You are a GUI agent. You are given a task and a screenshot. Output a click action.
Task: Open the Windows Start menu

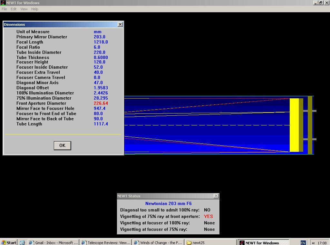[x=9, y=242]
